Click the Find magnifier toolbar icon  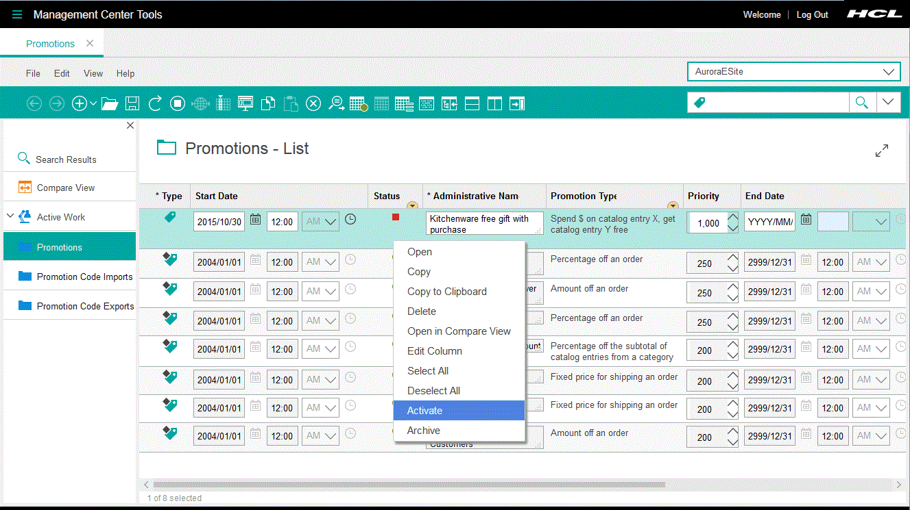(x=336, y=103)
